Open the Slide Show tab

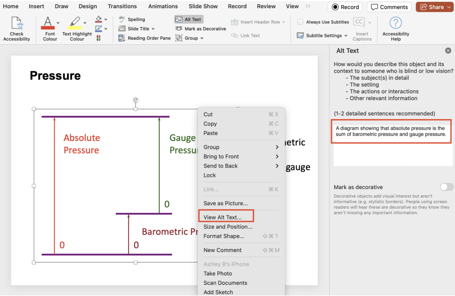(203, 6)
